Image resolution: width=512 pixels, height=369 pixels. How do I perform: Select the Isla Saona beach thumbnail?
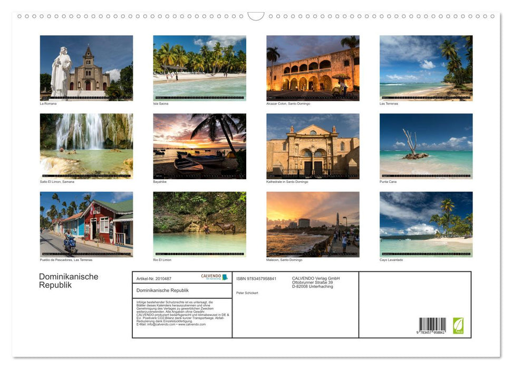pos(199,67)
